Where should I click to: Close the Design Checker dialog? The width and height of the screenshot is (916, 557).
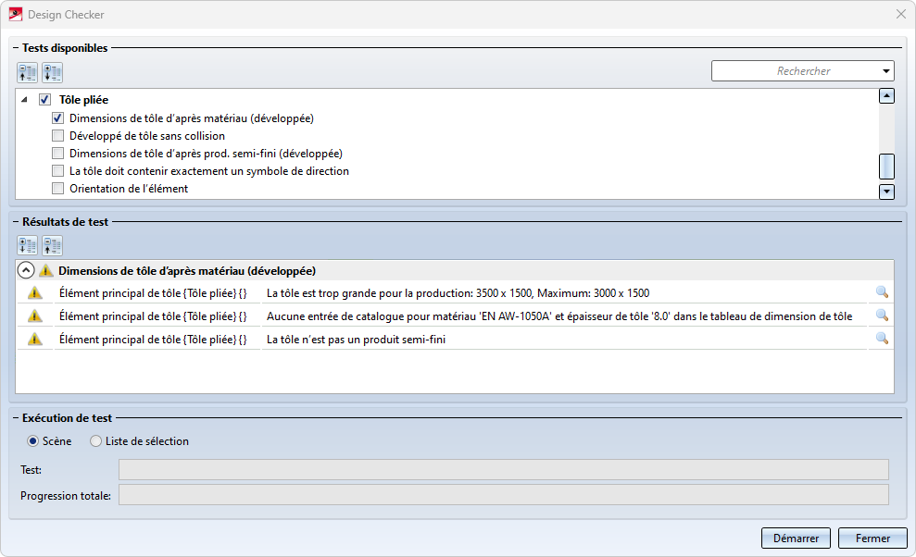point(901,14)
